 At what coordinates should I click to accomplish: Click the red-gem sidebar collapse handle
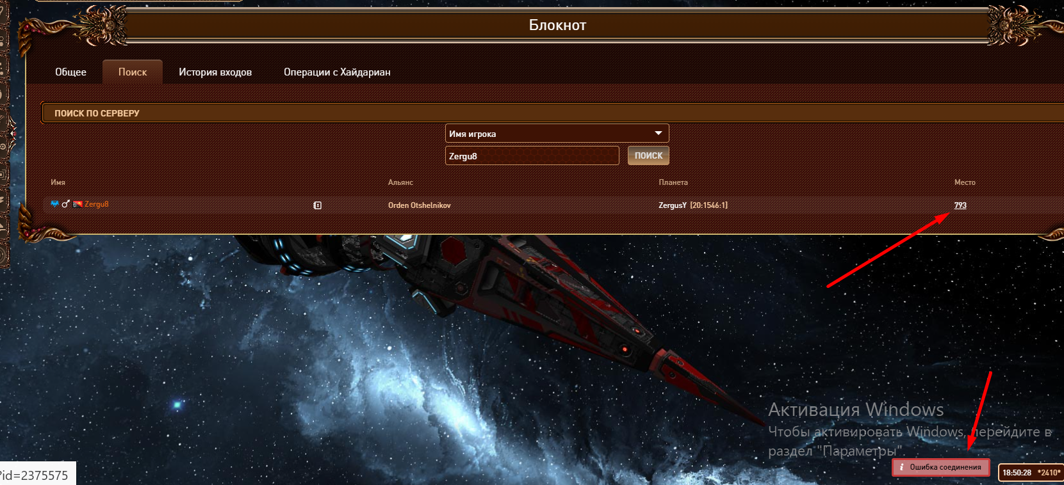[13, 134]
